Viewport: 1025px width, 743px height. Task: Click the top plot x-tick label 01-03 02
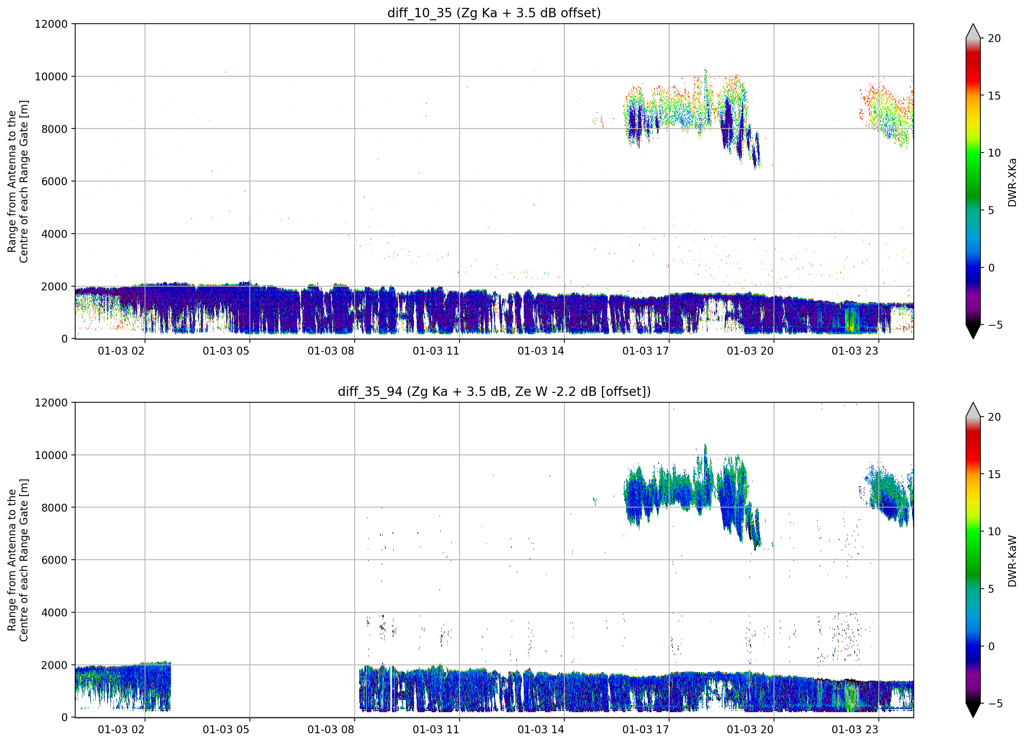point(121,351)
